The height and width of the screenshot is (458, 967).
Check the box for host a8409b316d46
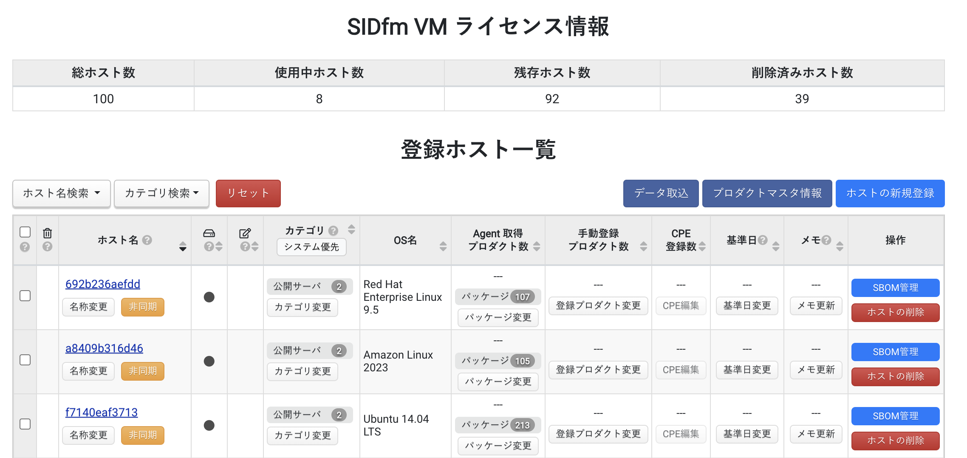coord(25,360)
